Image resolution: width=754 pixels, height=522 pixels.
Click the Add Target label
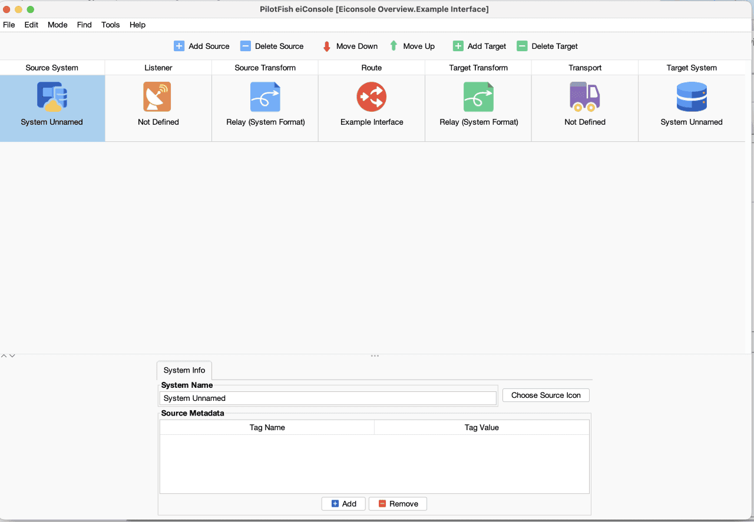click(487, 46)
